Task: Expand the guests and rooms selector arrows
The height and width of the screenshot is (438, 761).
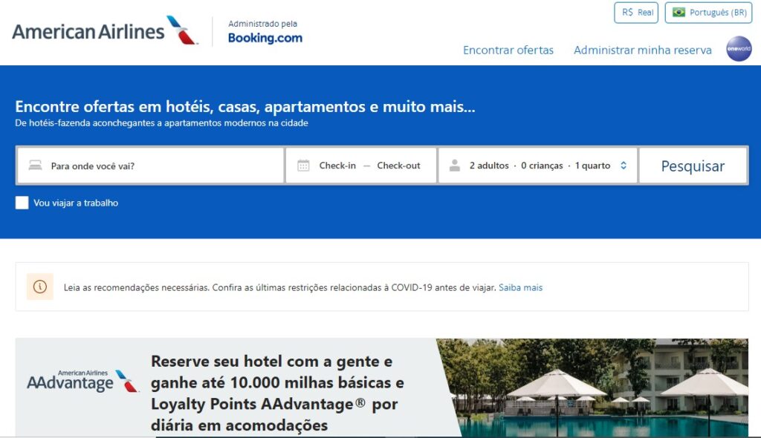Action: (624, 166)
